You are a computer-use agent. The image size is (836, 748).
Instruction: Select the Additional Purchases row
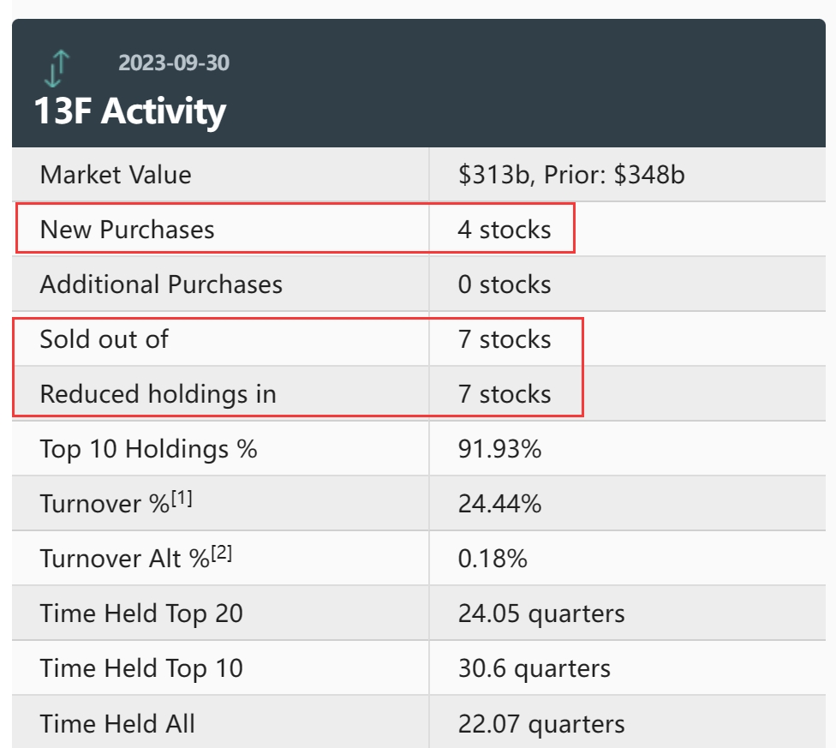(419, 284)
